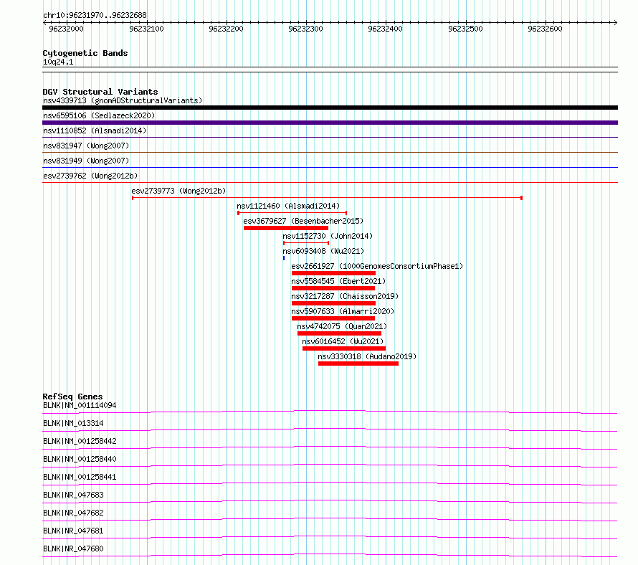The height and width of the screenshot is (565, 638).
Task: Open esv2739762 (Wong2012b) variant label
Action: (x=90, y=176)
